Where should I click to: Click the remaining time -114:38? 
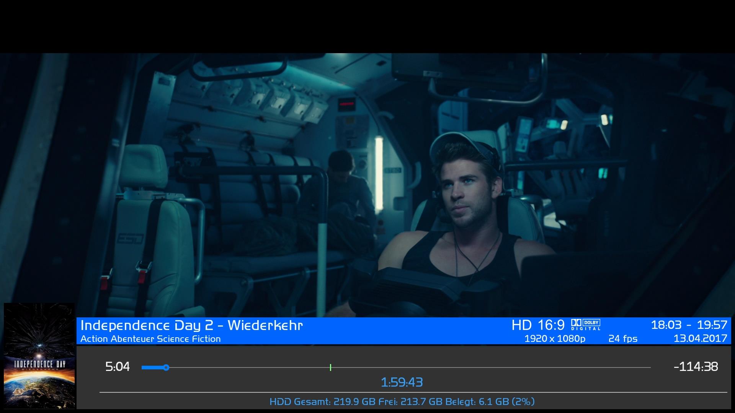(696, 367)
